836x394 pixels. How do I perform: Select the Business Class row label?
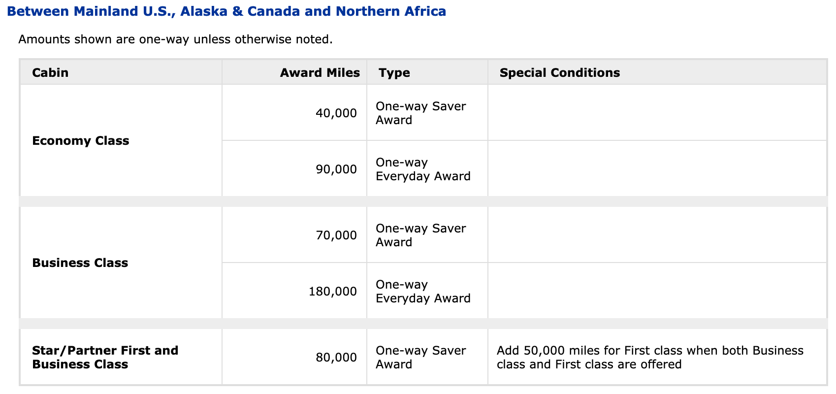click(80, 263)
